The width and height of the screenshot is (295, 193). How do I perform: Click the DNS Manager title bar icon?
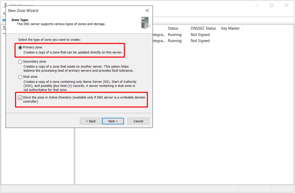(x=5, y=5)
